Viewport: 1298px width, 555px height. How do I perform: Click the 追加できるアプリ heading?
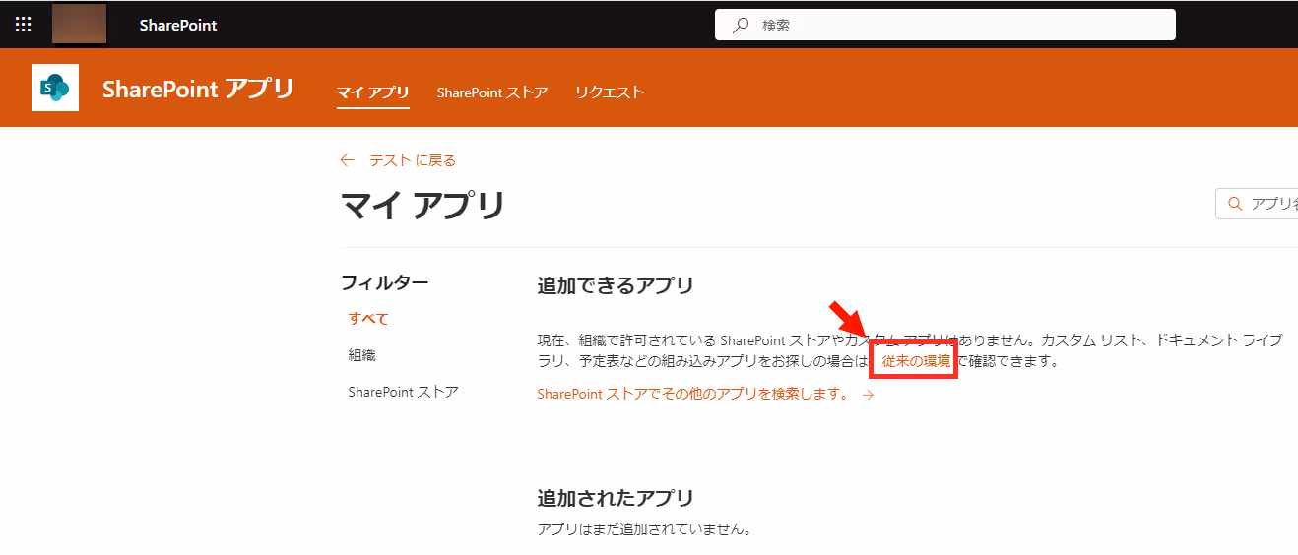[616, 285]
